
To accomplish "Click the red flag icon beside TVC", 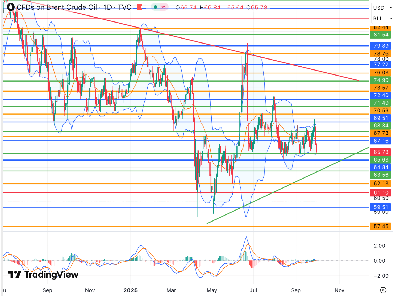I will [x=139, y=7].
